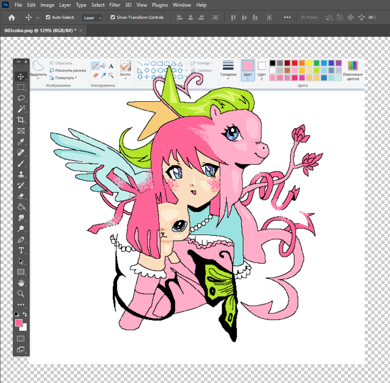Change screen mode at toolbox bottom
Viewport: 390px width, 383px height.
click(x=21, y=350)
